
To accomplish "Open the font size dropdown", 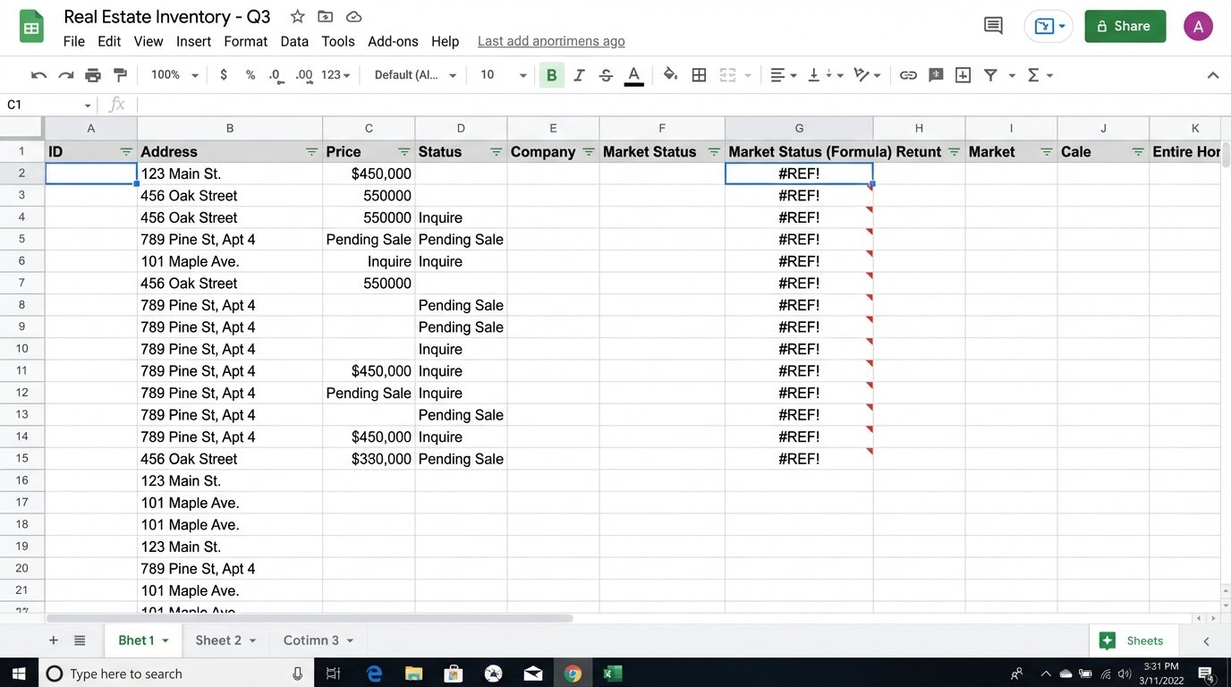I will [x=498, y=74].
